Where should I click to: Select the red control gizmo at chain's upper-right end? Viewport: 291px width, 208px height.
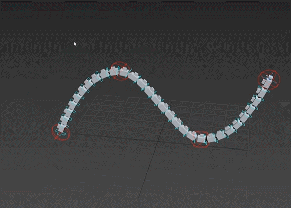click(269, 80)
